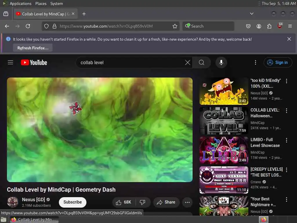Click the main video player
The width and height of the screenshot is (297, 223).
(100, 130)
